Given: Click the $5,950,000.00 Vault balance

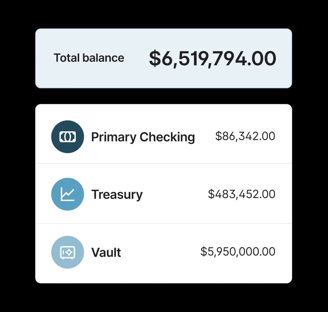Looking at the screenshot, I should (x=238, y=252).
